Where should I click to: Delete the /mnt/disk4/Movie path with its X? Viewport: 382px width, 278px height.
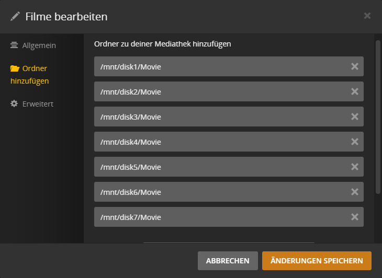(x=354, y=142)
